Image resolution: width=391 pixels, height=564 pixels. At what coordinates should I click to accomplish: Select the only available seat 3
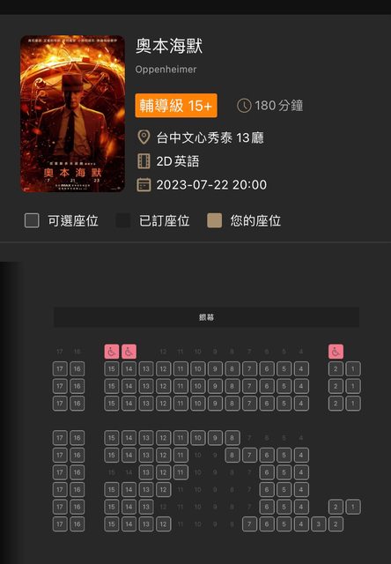pos(319,524)
